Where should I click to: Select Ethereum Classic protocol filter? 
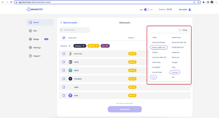pos(159,42)
